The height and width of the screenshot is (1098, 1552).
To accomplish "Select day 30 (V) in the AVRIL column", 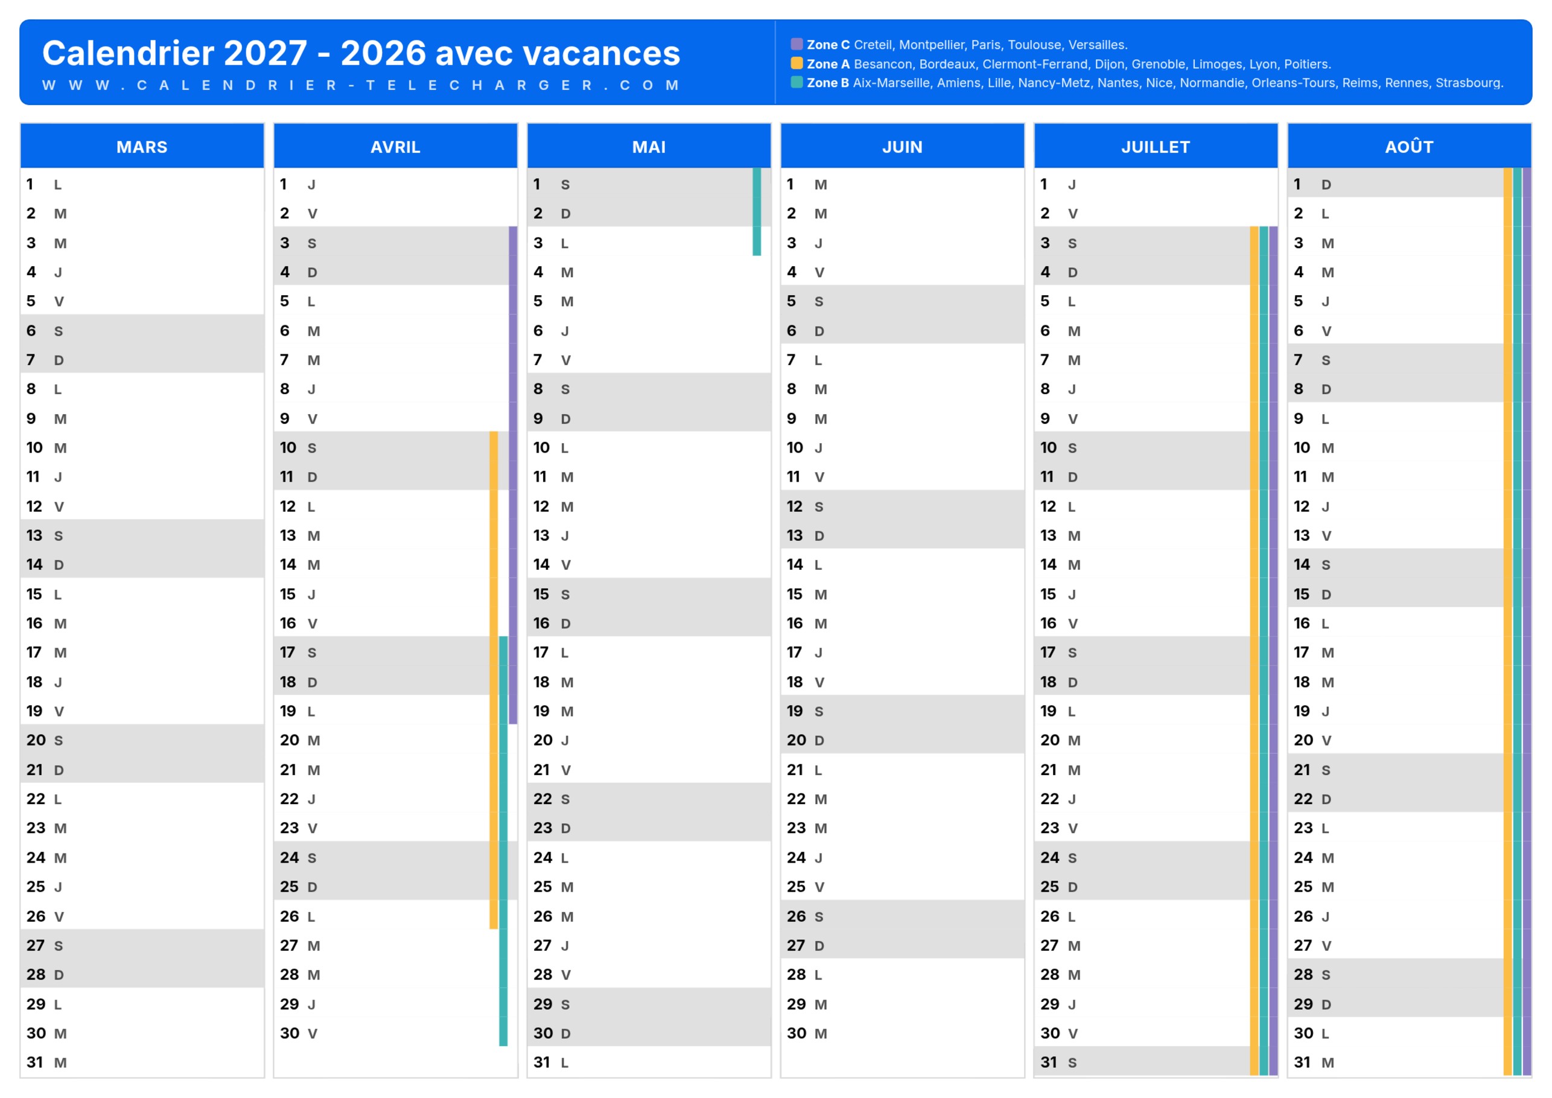I will coord(395,1032).
